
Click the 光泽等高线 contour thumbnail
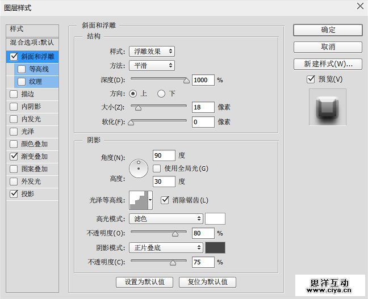tap(139, 200)
